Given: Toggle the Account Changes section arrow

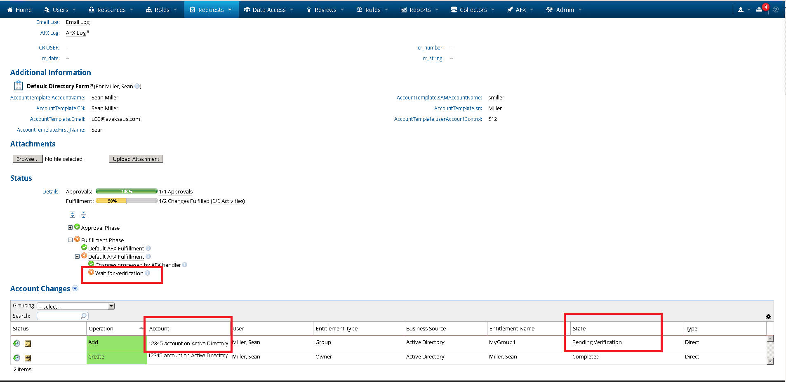Looking at the screenshot, I should 75,288.
